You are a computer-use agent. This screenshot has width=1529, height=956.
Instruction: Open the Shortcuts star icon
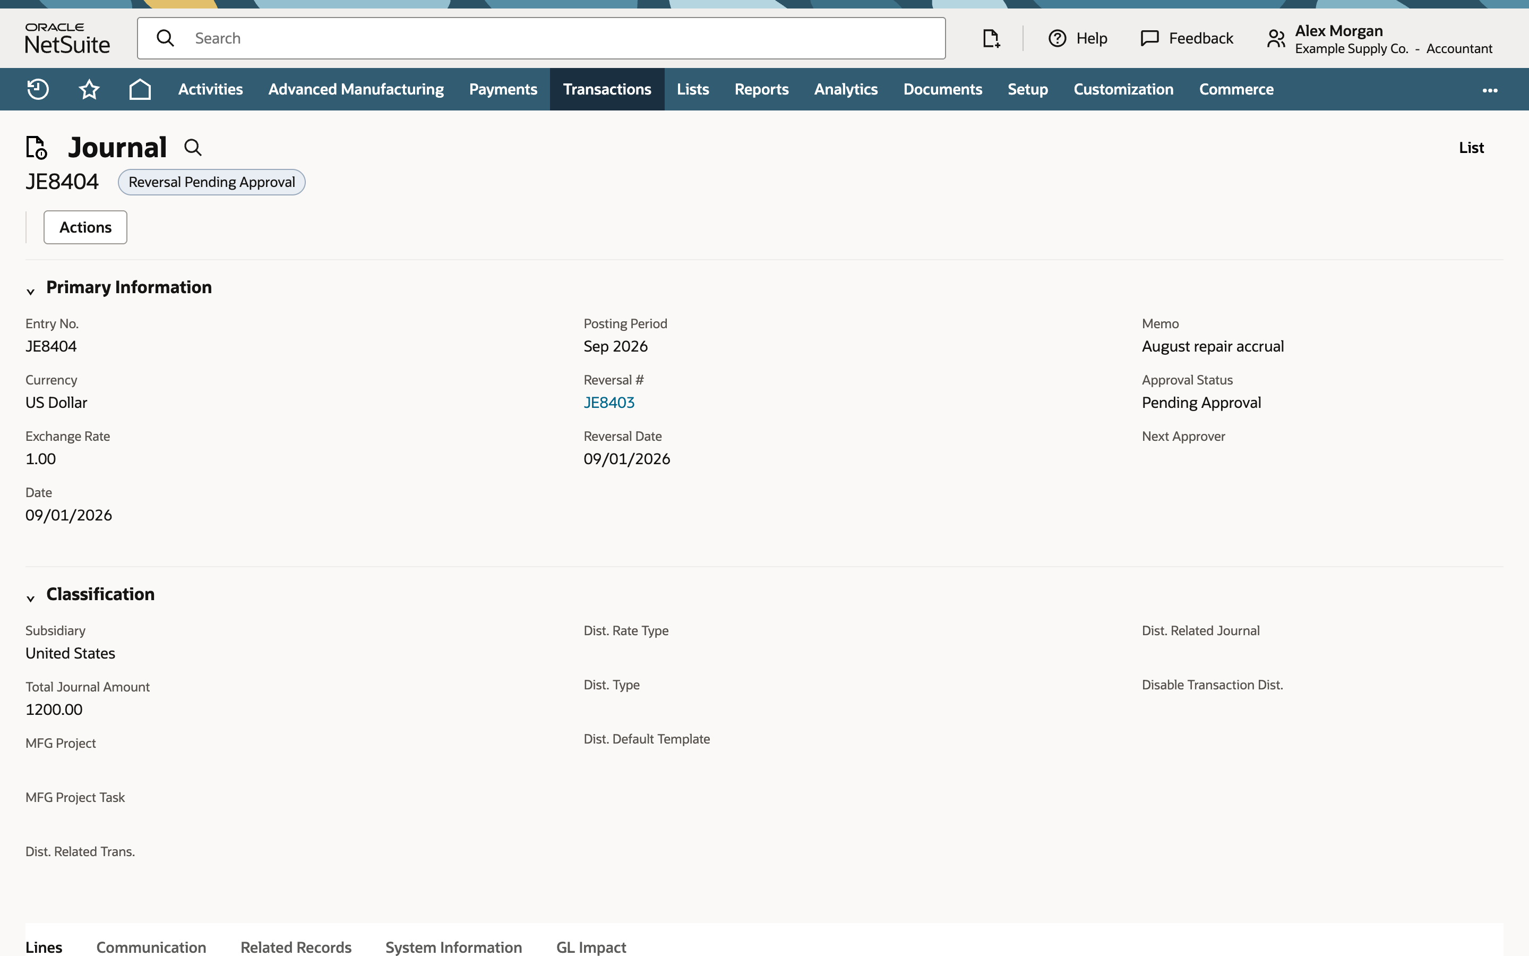(89, 89)
